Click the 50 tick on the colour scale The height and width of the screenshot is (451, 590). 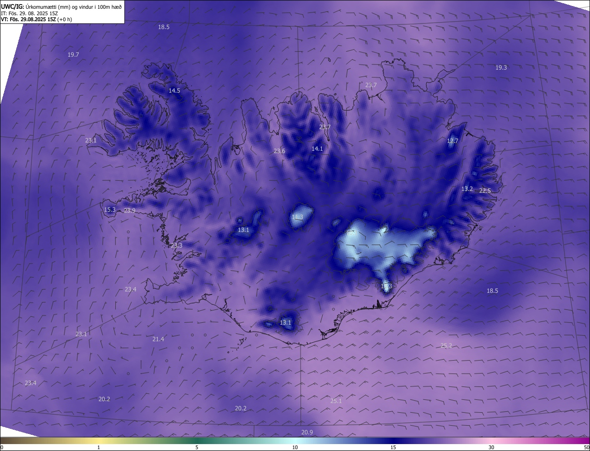coord(587,447)
